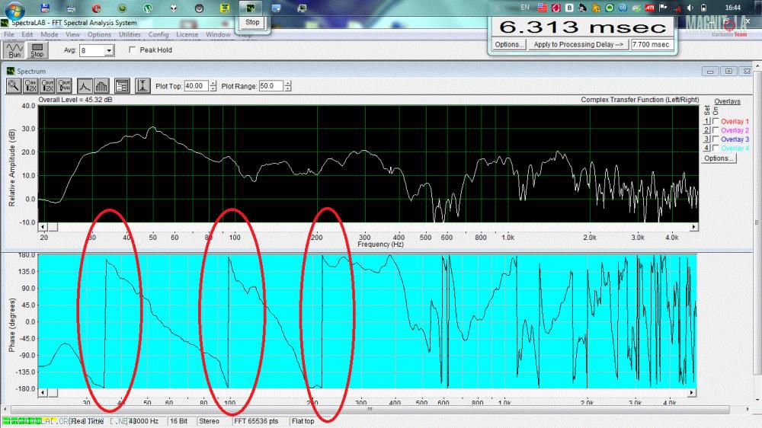Click the US flag language tray icon

[x=543, y=8]
